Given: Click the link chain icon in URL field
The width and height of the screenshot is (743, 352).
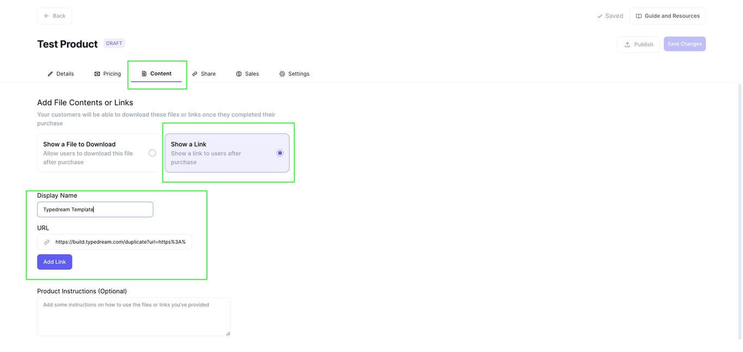Looking at the screenshot, I should pyautogui.click(x=47, y=242).
